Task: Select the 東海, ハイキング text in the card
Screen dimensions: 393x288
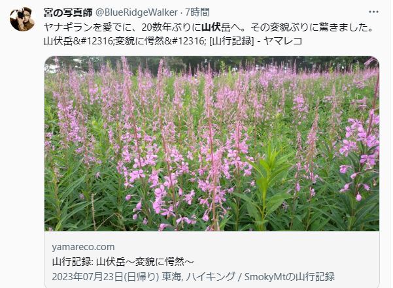Action: [199, 277]
